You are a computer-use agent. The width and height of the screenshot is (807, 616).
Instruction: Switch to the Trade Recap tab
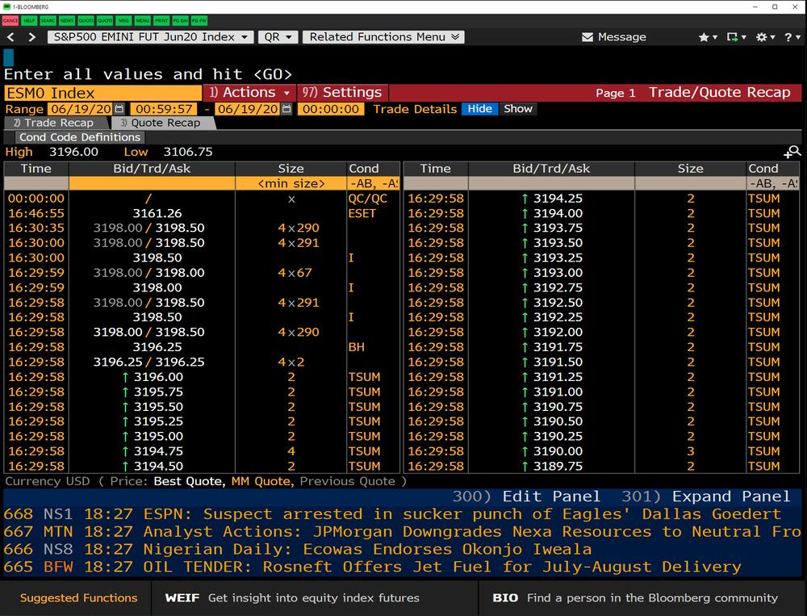tap(56, 123)
